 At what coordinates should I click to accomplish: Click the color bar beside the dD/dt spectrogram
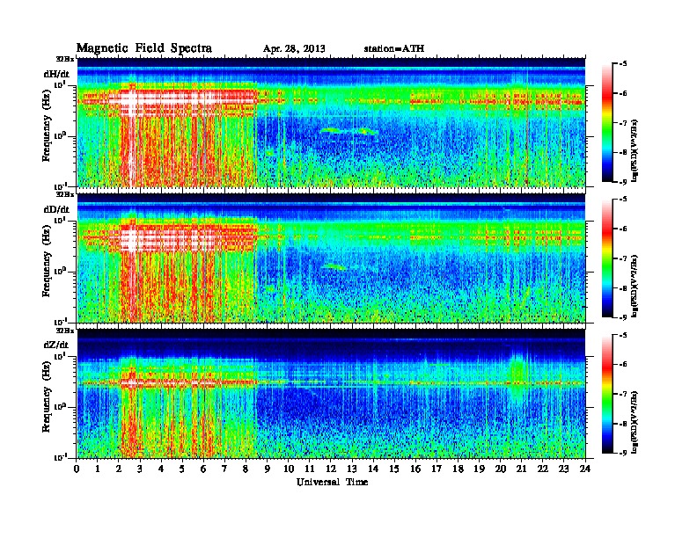click(607, 258)
